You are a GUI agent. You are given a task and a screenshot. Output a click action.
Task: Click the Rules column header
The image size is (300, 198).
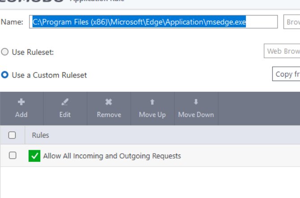coord(40,135)
